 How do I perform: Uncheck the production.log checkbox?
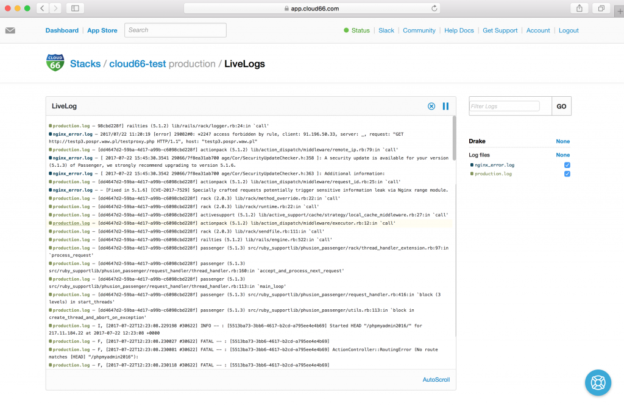pyautogui.click(x=567, y=173)
